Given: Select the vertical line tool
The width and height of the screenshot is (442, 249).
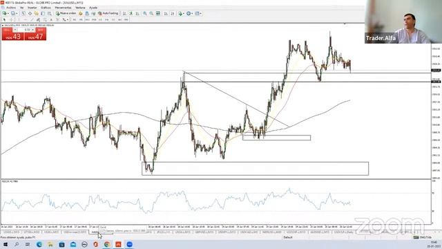Looking at the screenshot, I should (x=19, y=19).
